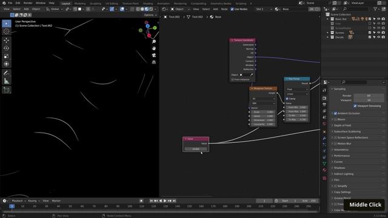Toggle From Instancer in Texture Coordinate node

[233, 79]
